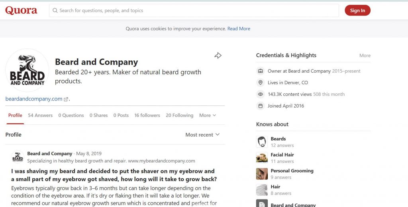Expand the More dropdown in profile tabs
Screen dimensions: 408x207
(x=208, y=116)
